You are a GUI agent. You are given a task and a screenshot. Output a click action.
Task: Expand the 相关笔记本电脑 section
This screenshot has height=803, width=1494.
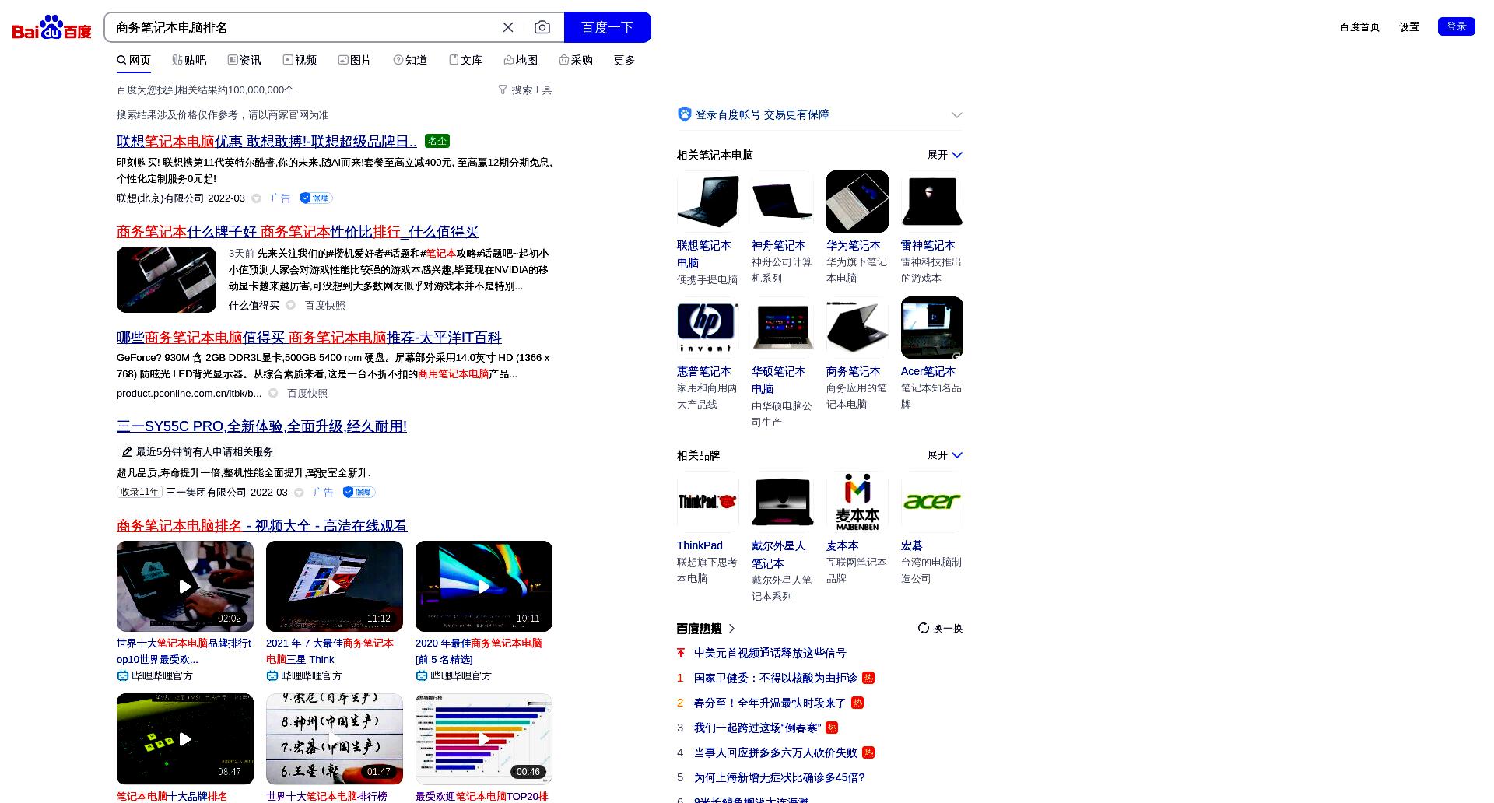tap(945, 155)
